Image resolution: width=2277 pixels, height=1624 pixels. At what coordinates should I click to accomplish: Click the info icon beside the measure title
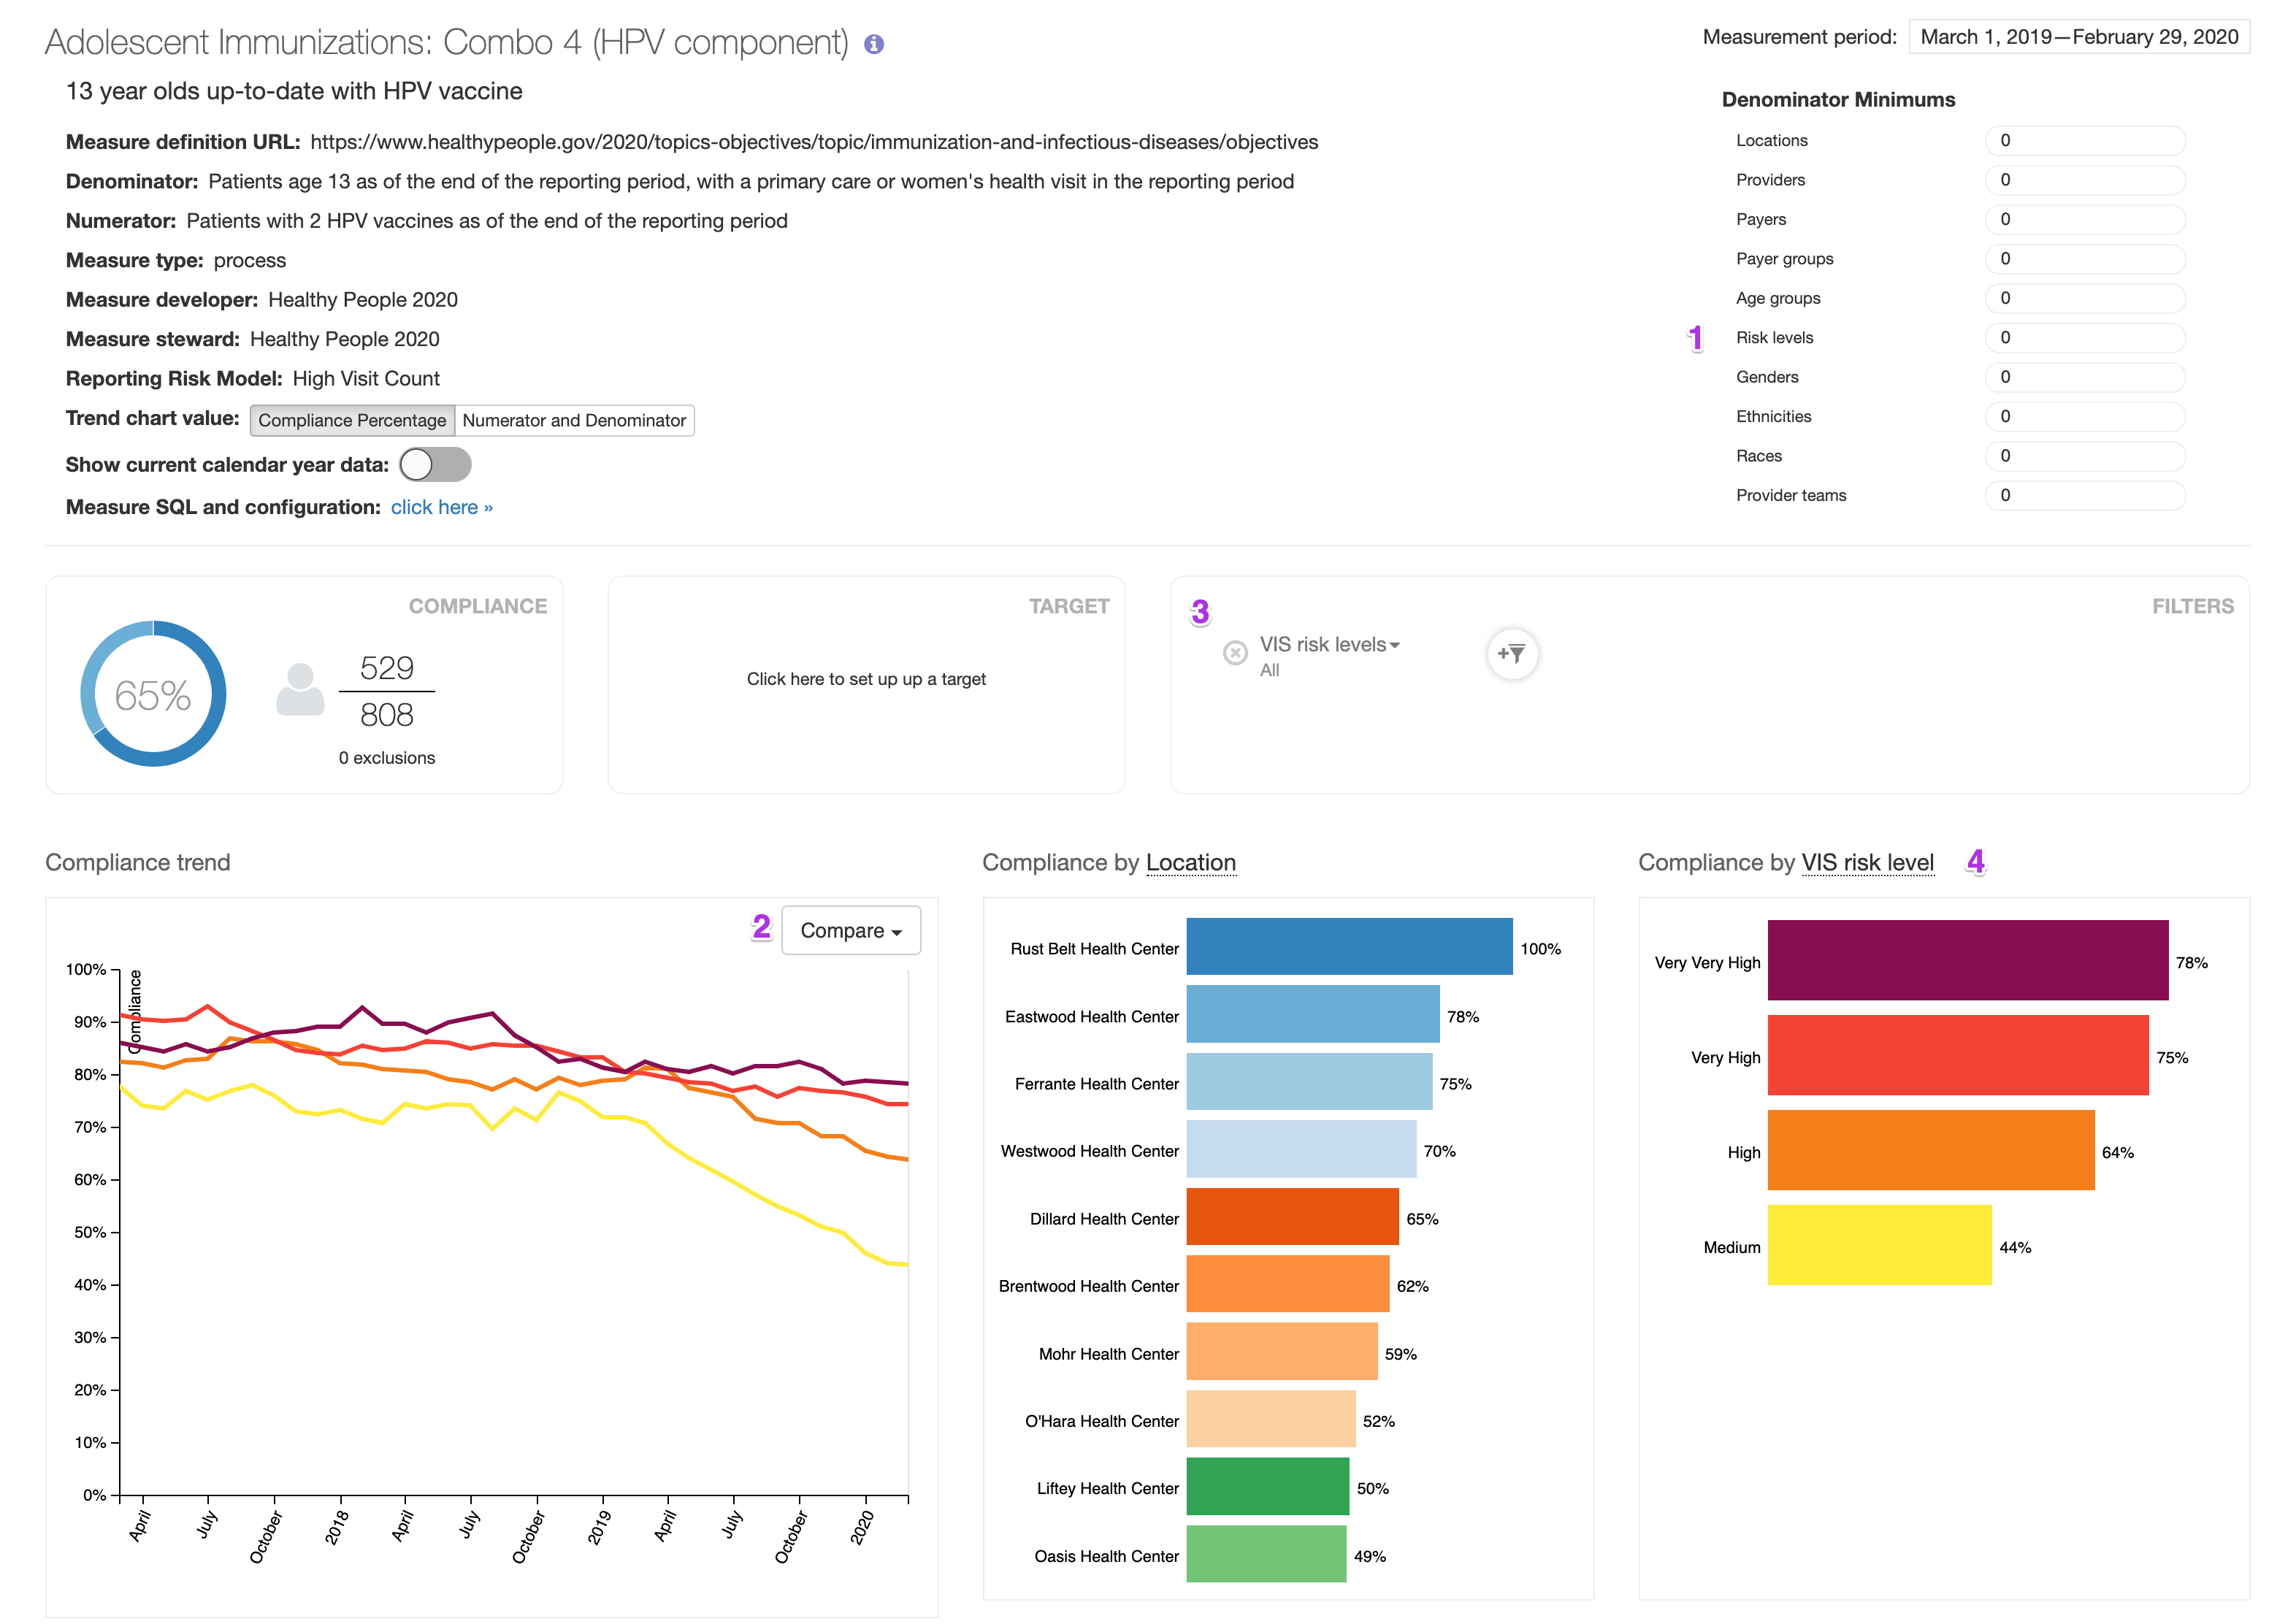point(873,44)
